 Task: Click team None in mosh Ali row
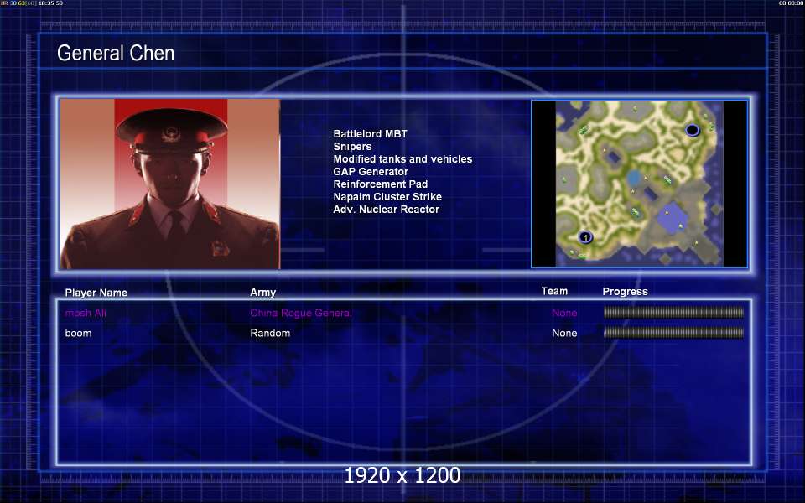pyautogui.click(x=564, y=313)
